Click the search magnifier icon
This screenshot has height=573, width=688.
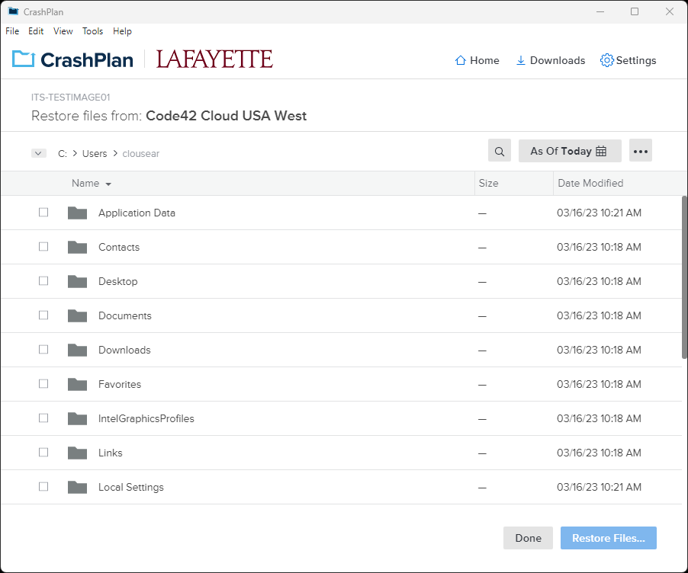tap(500, 151)
